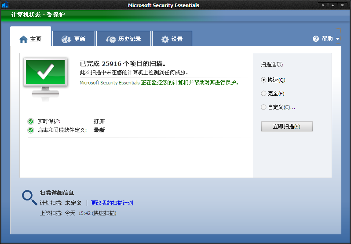The height and width of the screenshot is (244, 351).
Task: Click the 计算机状态 - 受保护 status banner
Action: click(x=38, y=15)
